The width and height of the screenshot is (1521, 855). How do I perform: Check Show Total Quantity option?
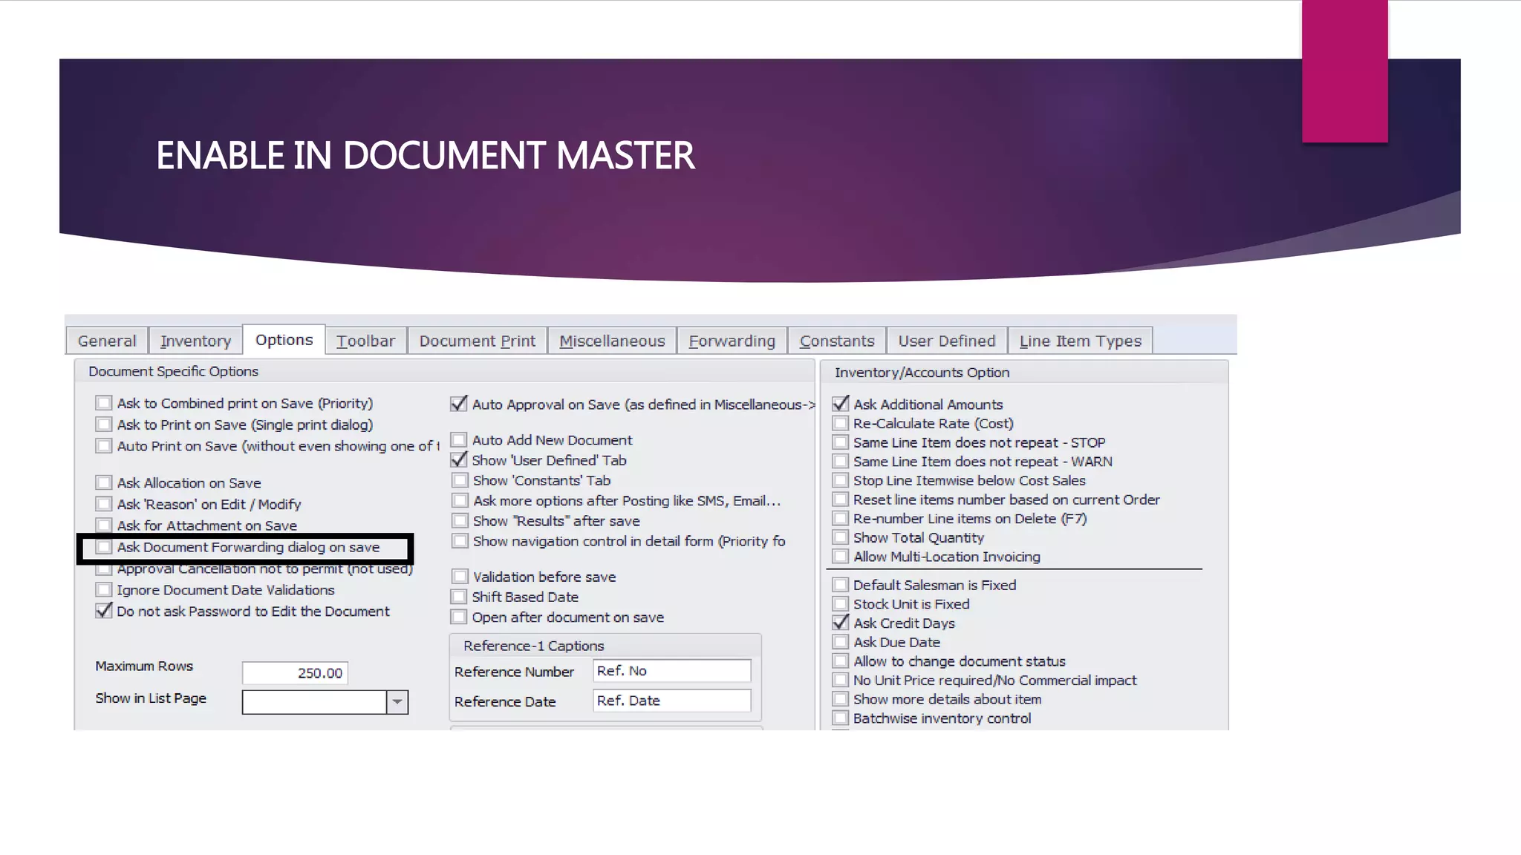coord(840,537)
